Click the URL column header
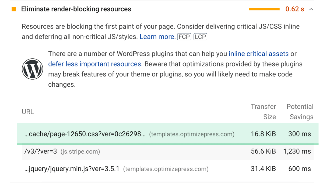The image size is (323, 183). click(28, 112)
